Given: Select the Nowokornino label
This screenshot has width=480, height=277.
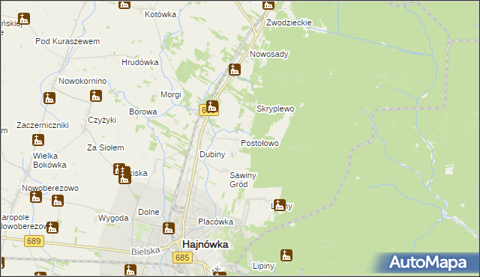Looking at the screenshot, I should [x=82, y=81].
